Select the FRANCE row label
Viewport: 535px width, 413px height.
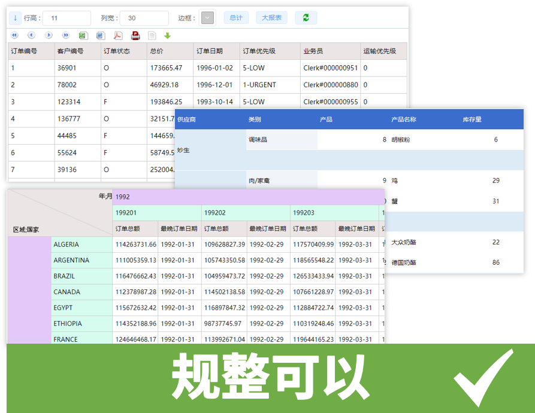(66, 339)
